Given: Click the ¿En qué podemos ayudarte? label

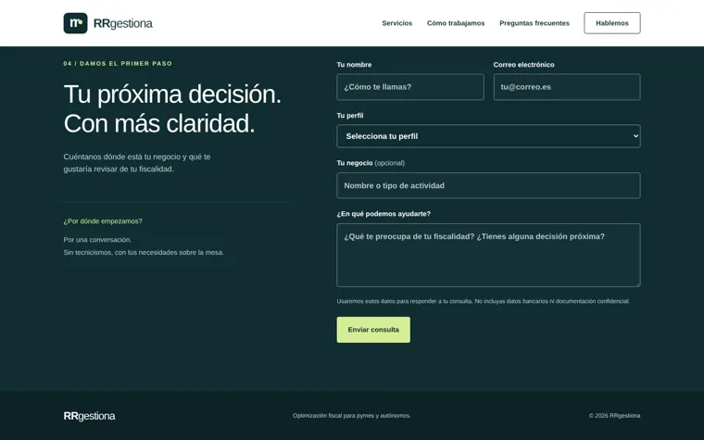Looking at the screenshot, I should click(x=383, y=214).
